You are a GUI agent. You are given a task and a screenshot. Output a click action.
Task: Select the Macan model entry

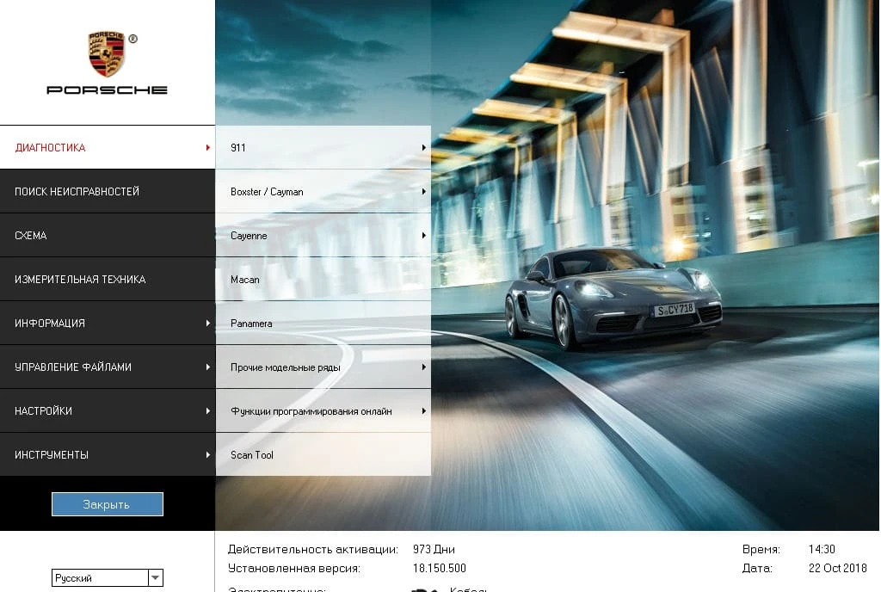[x=323, y=279]
